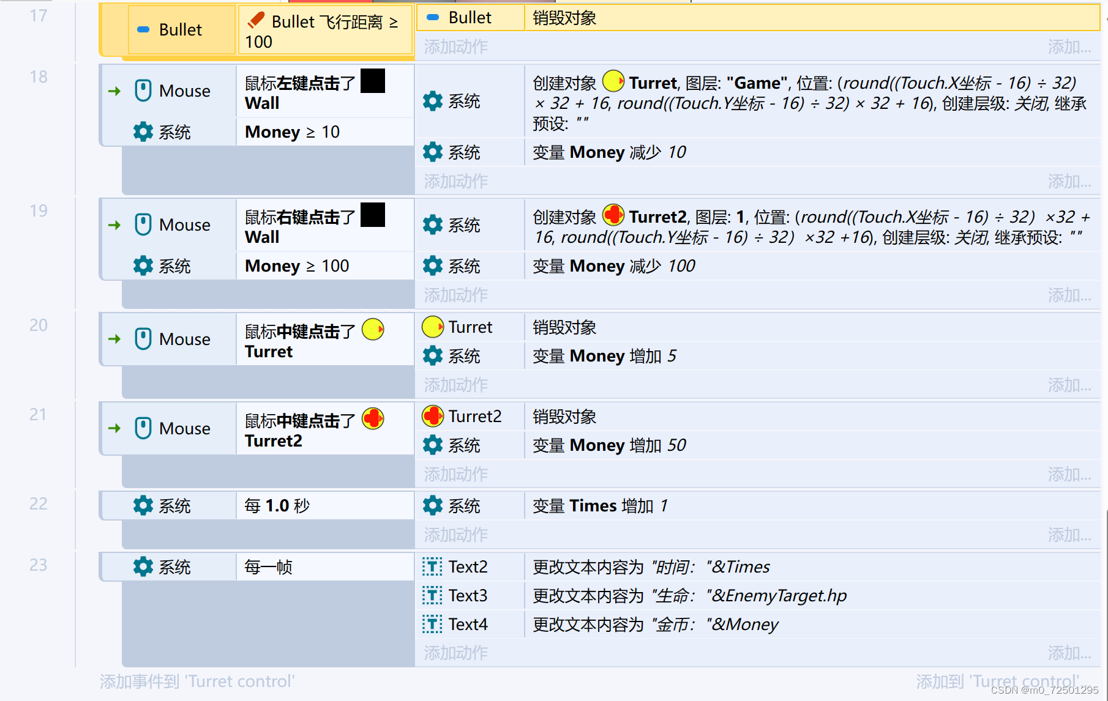Select the yellow Turret icon in event 20
The image size is (1108, 701).
433,327
